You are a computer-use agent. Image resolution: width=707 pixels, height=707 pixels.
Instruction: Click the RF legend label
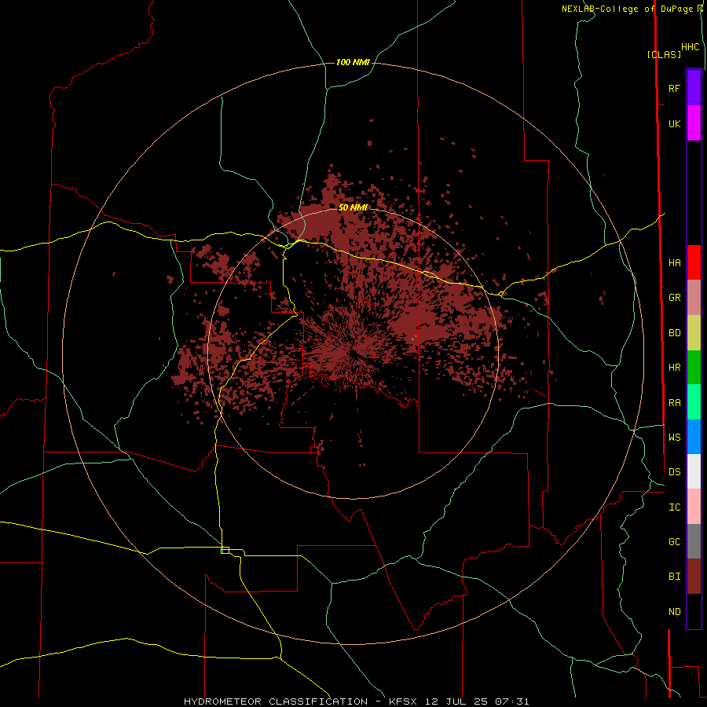pyautogui.click(x=674, y=88)
